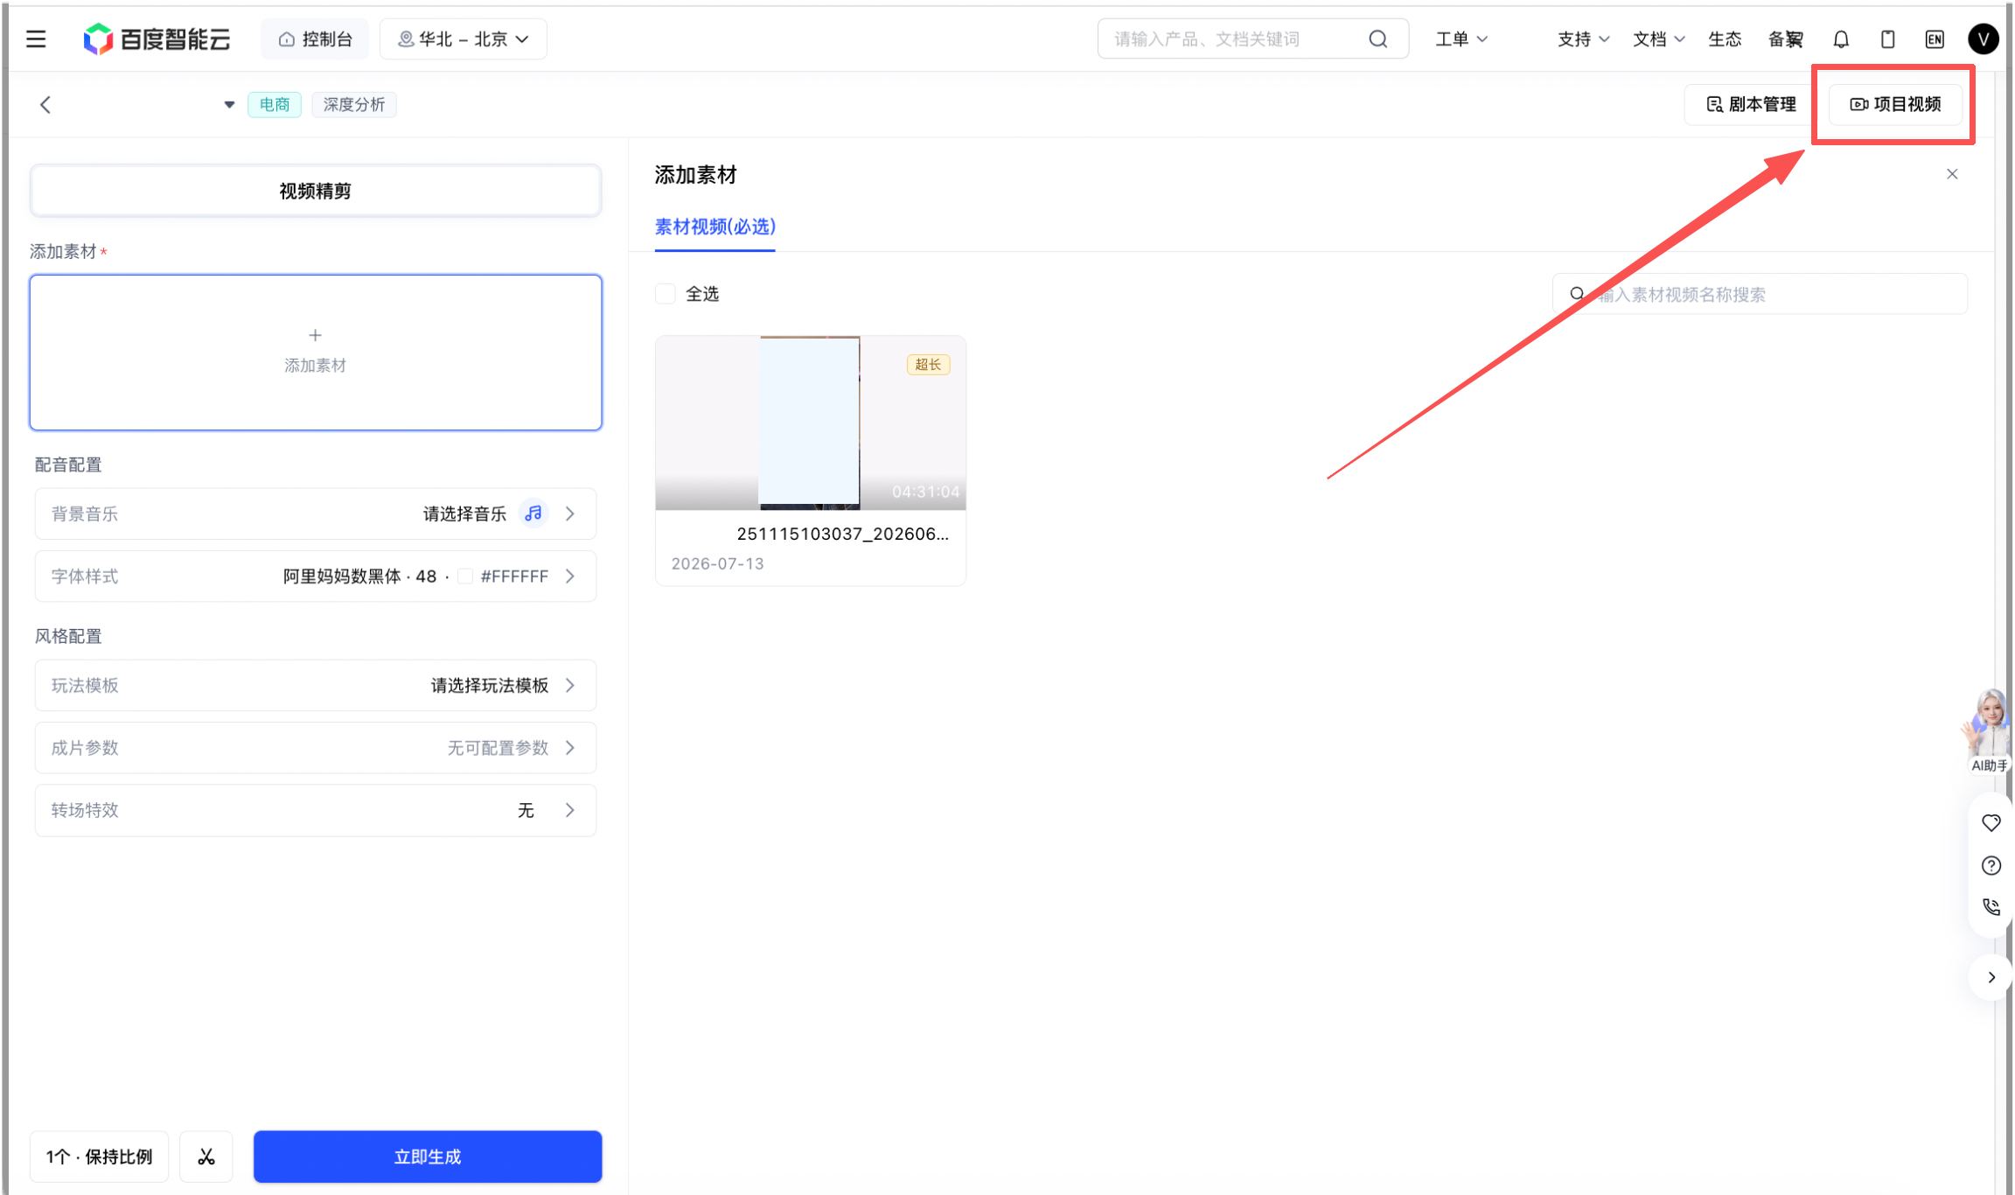Click the scissors trim icon
This screenshot has width=2015, height=1195.
point(206,1157)
